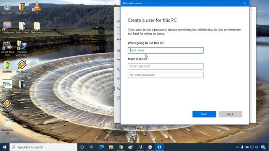Open Task View in the taskbar
269x151 pixels.
tap(92, 147)
